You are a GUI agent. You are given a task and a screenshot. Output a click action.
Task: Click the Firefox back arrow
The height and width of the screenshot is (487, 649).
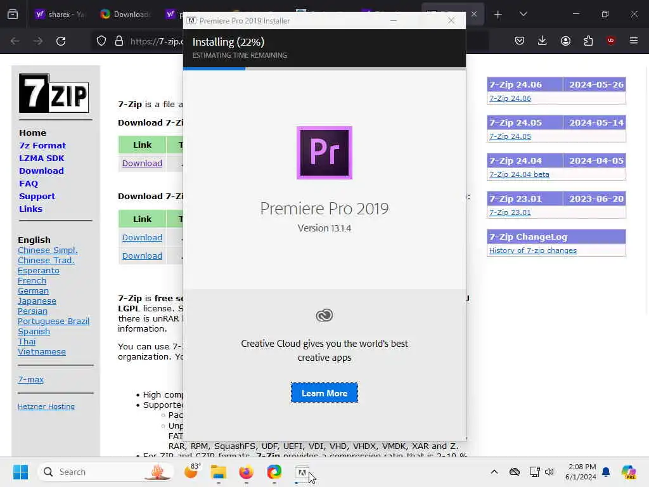15,41
